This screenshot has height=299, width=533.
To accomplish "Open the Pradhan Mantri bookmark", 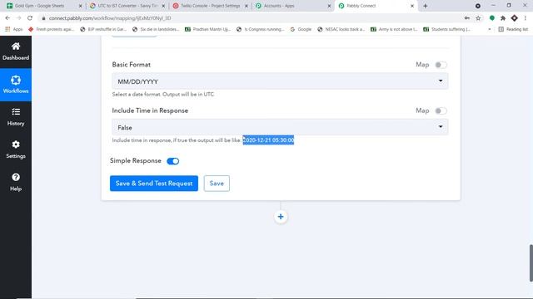I will pos(207,29).
